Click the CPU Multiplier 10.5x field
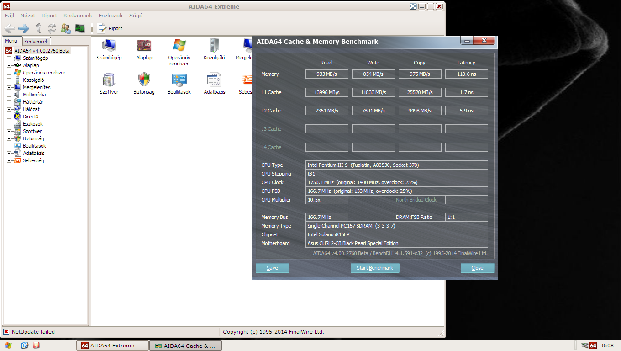This screenshot has height=351, width=621. pyautogui.click(x=327, y=200)
